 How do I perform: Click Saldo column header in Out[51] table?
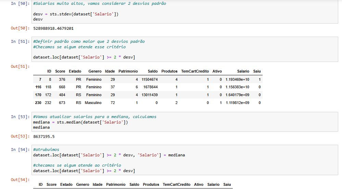(153, 72)
